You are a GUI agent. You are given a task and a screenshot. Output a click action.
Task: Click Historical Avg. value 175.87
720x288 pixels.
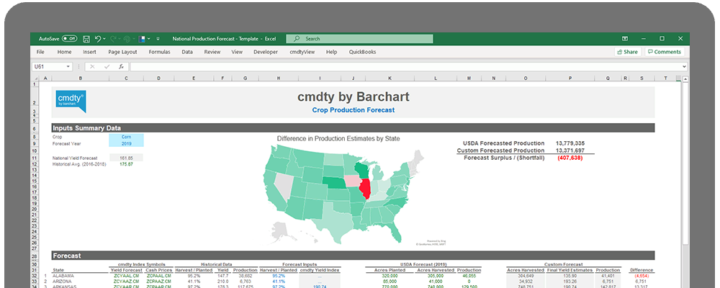(126, 164)
